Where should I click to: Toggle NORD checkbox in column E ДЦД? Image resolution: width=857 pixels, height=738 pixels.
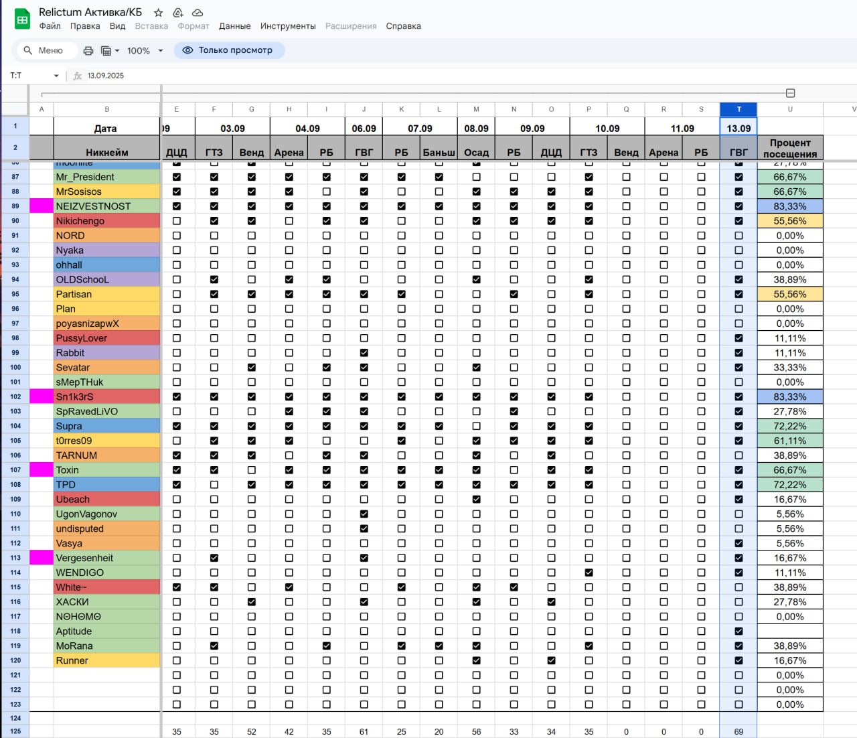(x=177, y=236)
